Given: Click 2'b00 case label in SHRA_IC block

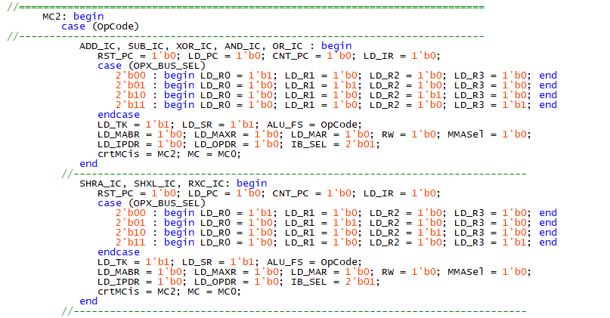Looking at the screenshot, I should click(x=131, y=213).
